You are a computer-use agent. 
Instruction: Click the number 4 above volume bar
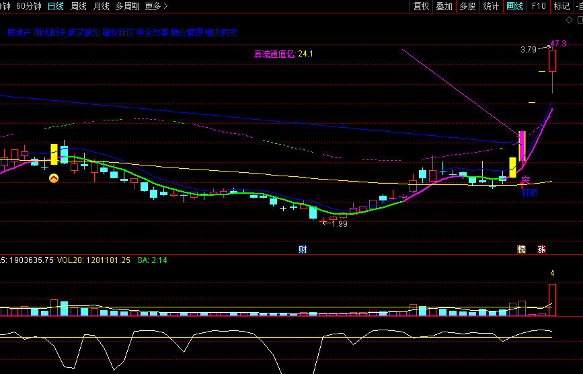pos(552,273)
